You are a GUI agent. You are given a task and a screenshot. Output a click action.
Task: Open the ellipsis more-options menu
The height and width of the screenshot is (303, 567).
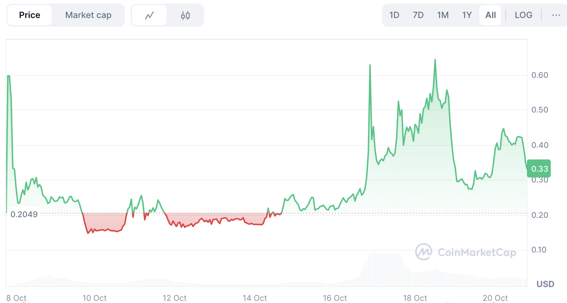(x=555, y=15)
